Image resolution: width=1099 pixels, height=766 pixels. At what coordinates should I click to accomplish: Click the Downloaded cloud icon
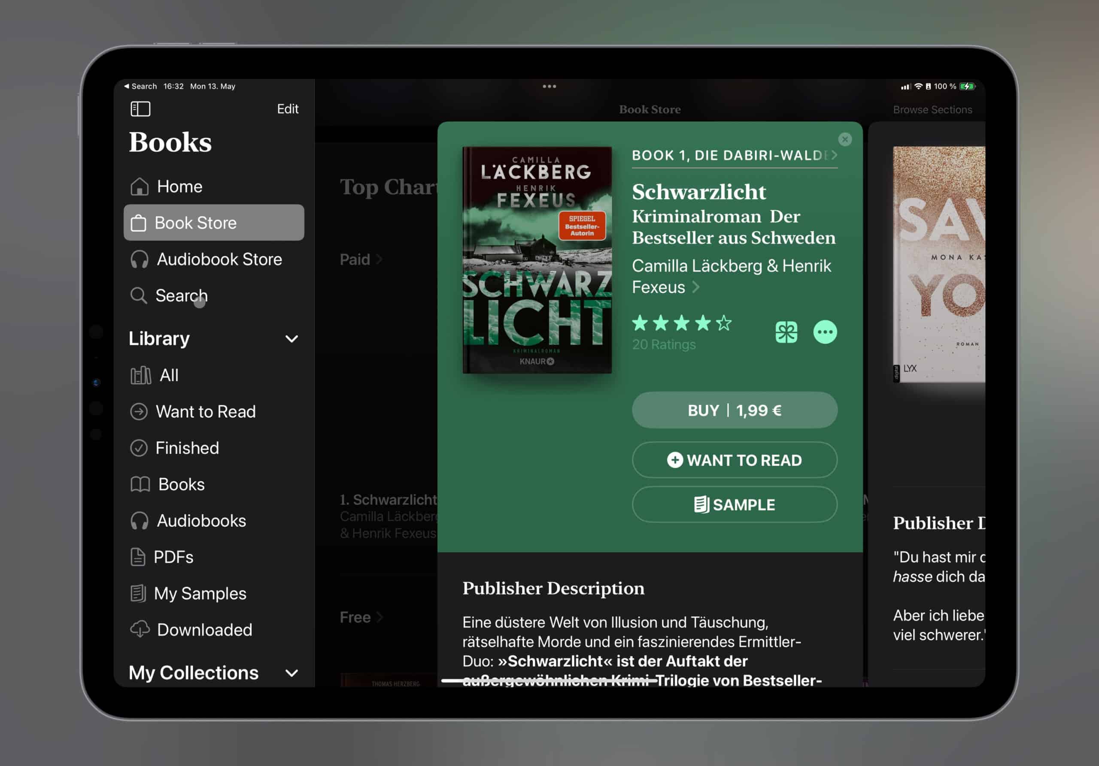click(140, 629)
